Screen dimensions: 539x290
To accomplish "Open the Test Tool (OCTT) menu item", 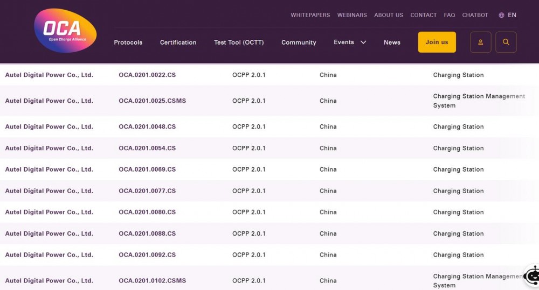I will 239,42.
